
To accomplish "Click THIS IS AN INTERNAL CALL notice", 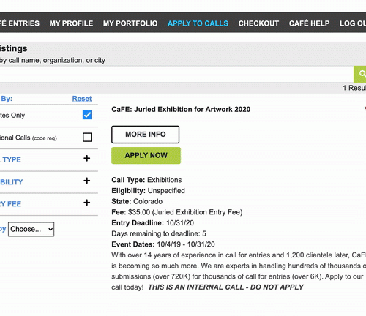I will [x=225, y=287].
